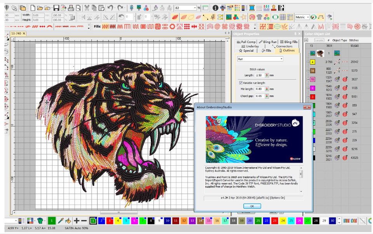Select magenta color swatch 6 in palette

click(x=134, y=220)
